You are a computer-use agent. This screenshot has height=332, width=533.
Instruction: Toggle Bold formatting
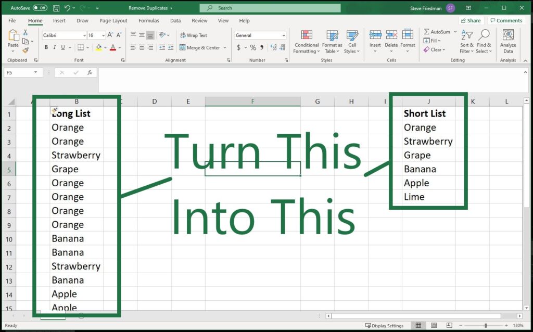pos(46,47)
